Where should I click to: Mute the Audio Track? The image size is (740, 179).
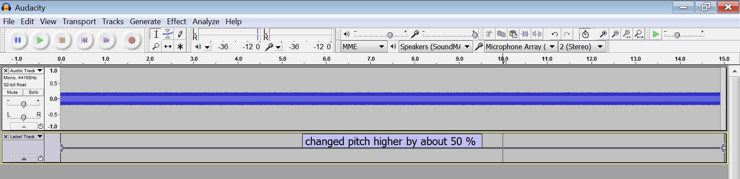point(12,92)
